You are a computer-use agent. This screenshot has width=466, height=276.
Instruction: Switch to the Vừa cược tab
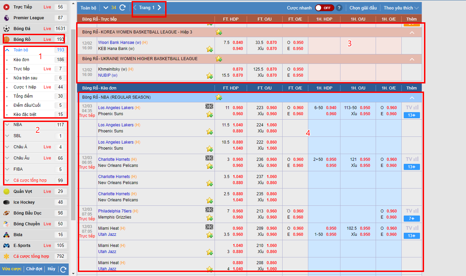coord(12,269)
